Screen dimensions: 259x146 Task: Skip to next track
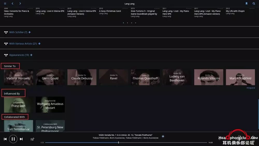[x=21, y=139]
